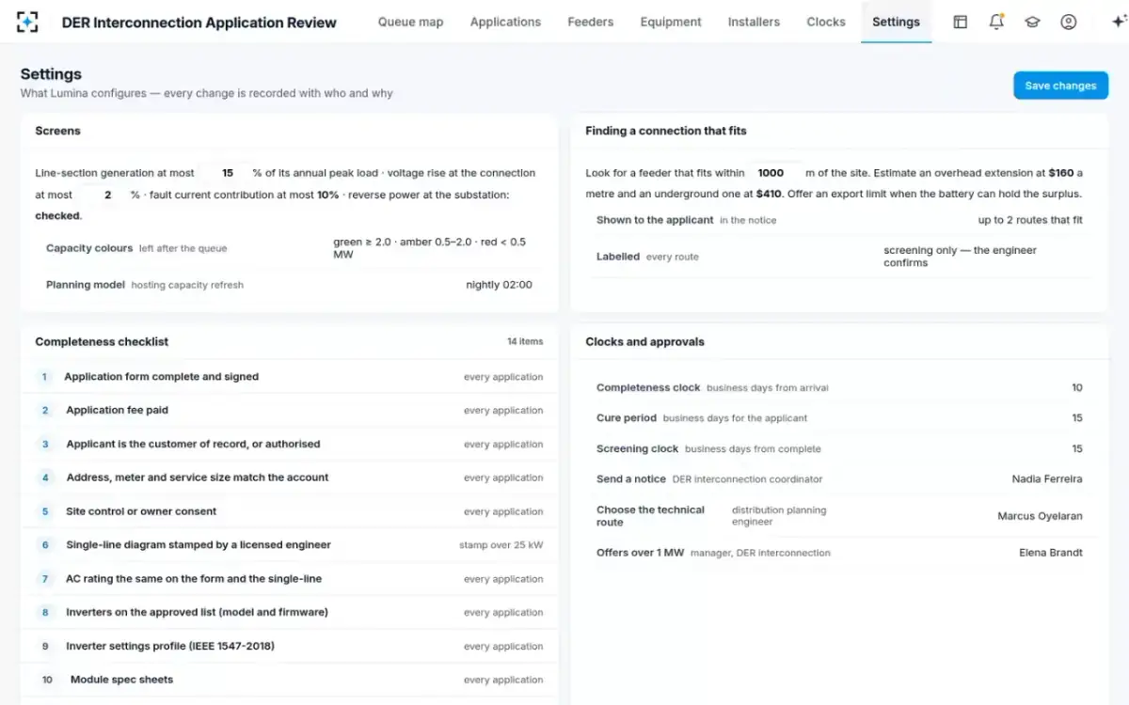This screenshot has height=705, width=1129.
Task: Select 'Address, meter and service size' row
Action: pyautogui.click(x=290, y=478)
